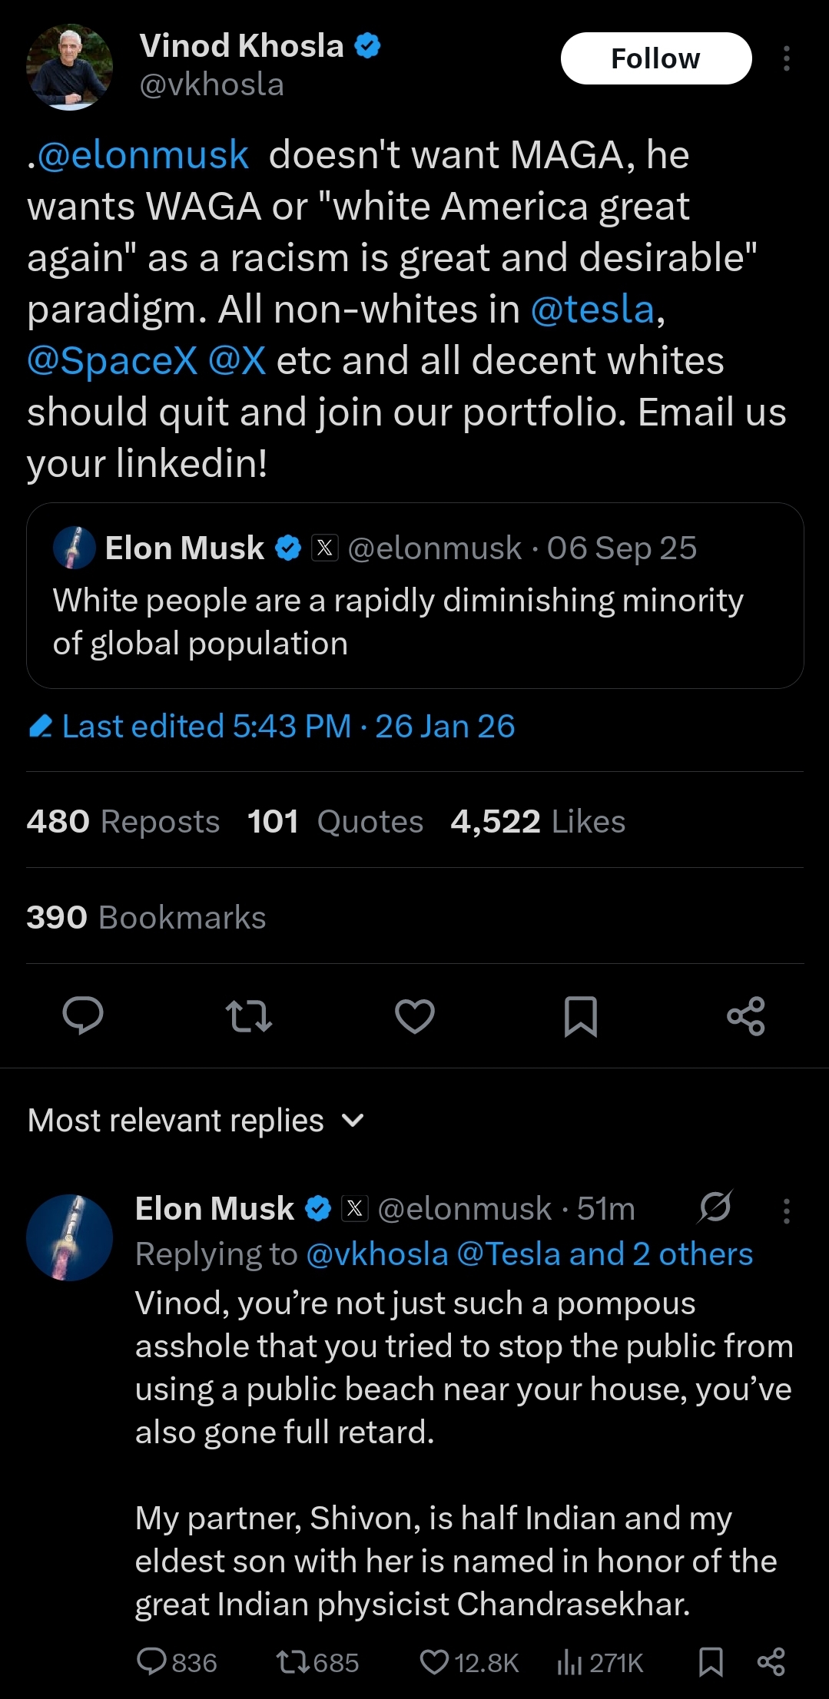Open the @SpaceX mention link

click(112, 360)
